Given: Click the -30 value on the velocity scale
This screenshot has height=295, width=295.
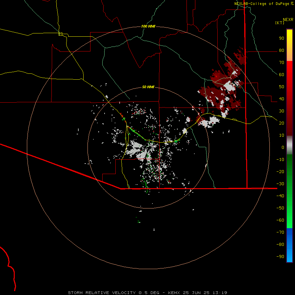Looking at the screenshot, I should point(280,184).
